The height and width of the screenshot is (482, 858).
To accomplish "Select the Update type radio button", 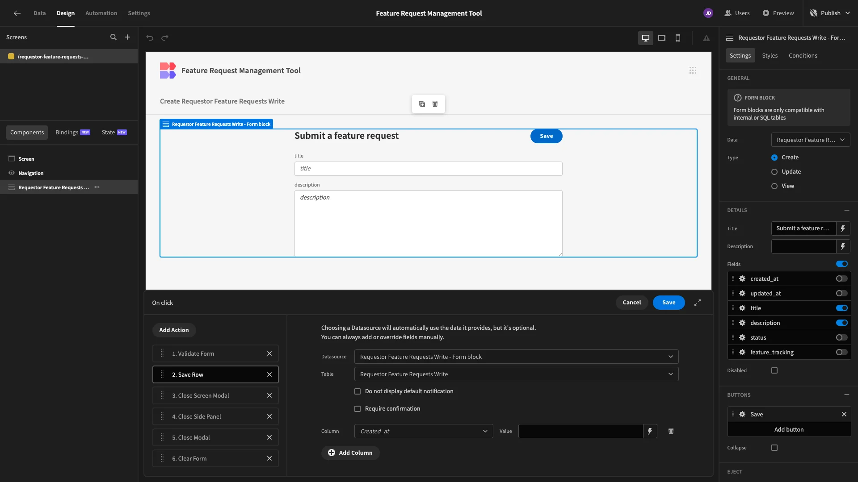I will [774, 172].
